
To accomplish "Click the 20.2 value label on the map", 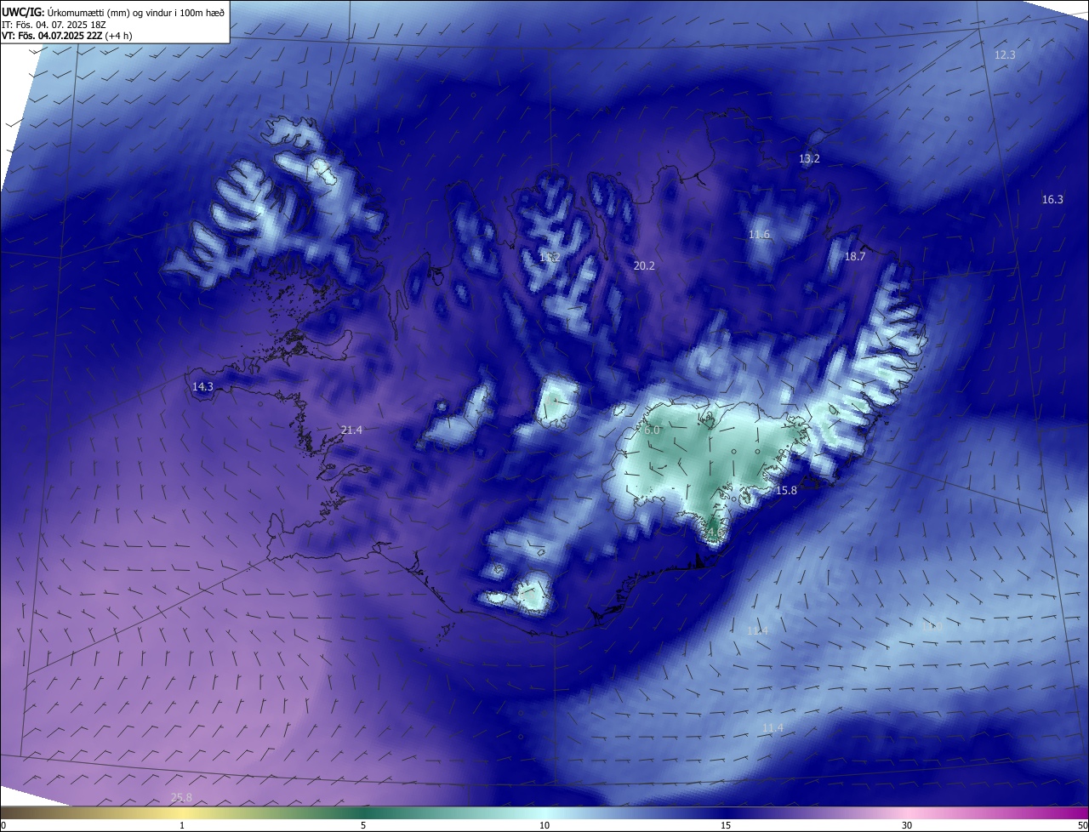I will [x=644, y=265].
